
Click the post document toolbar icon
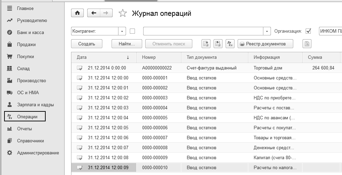206,44
